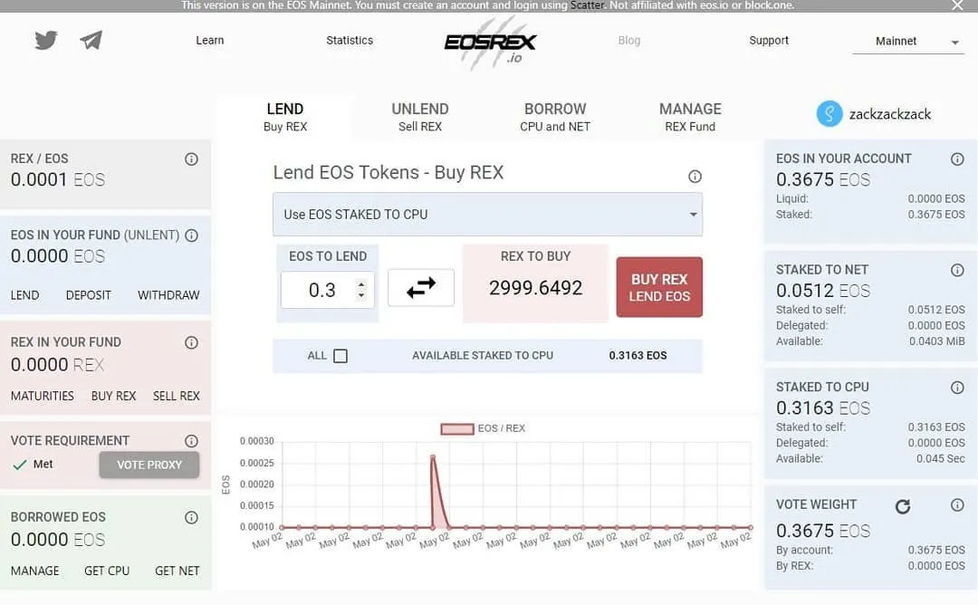Click the 0.3163 EOS available staked value
The image size is (978, 605).
pos(638,356)
